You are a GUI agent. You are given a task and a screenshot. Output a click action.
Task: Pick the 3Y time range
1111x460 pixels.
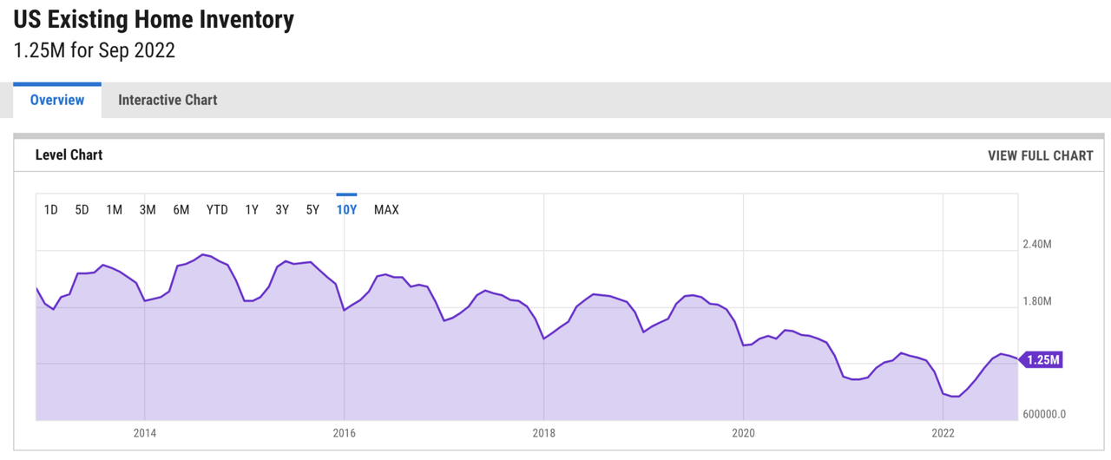pyautogui.click(x=282, y=209)
